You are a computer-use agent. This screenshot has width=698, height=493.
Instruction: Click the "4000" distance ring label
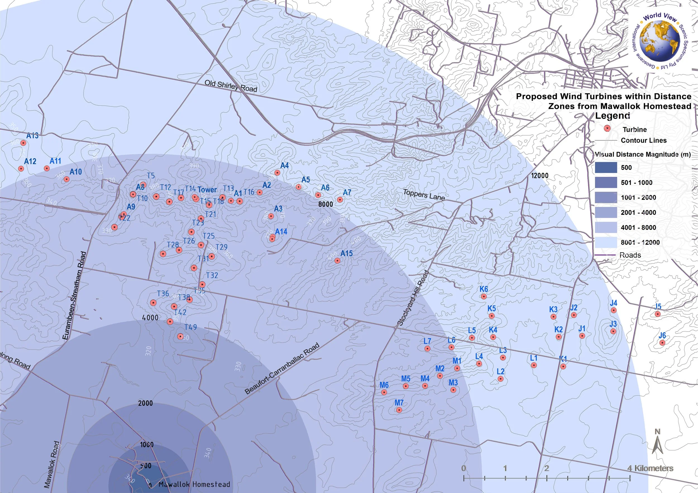point(150,318)
